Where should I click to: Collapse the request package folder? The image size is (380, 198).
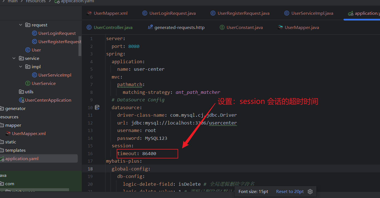click(21, 25)
